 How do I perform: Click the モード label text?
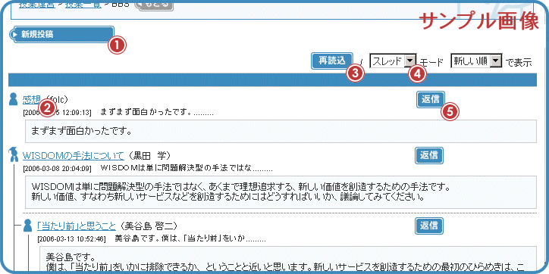coord(431,62)
